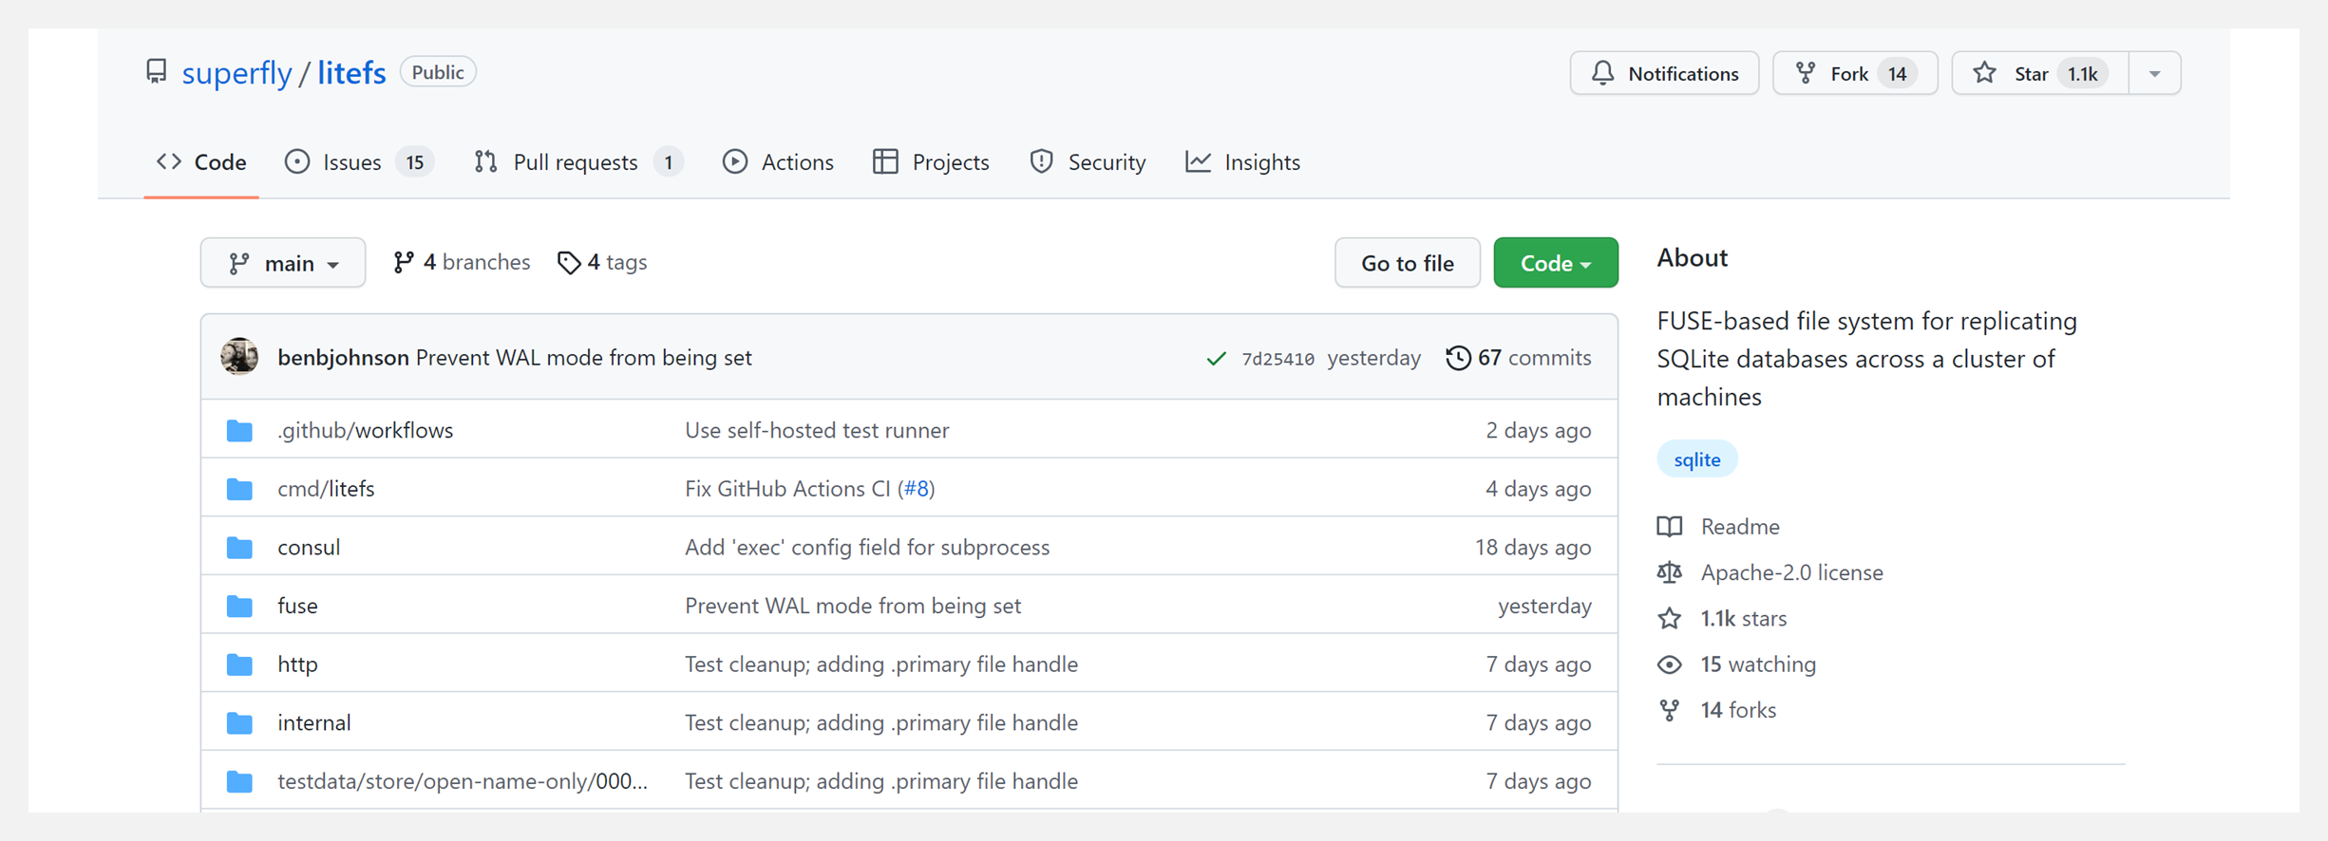Open the Issues tab
Viewport: 2328px width, 841px height.
359,162
